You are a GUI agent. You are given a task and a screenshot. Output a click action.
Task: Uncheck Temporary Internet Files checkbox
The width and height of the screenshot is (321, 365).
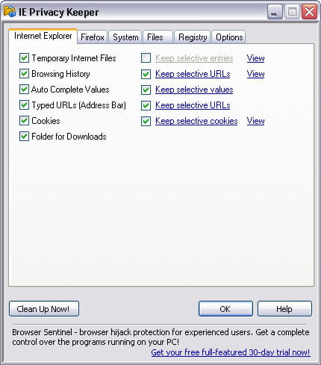(x=24, y=58)
